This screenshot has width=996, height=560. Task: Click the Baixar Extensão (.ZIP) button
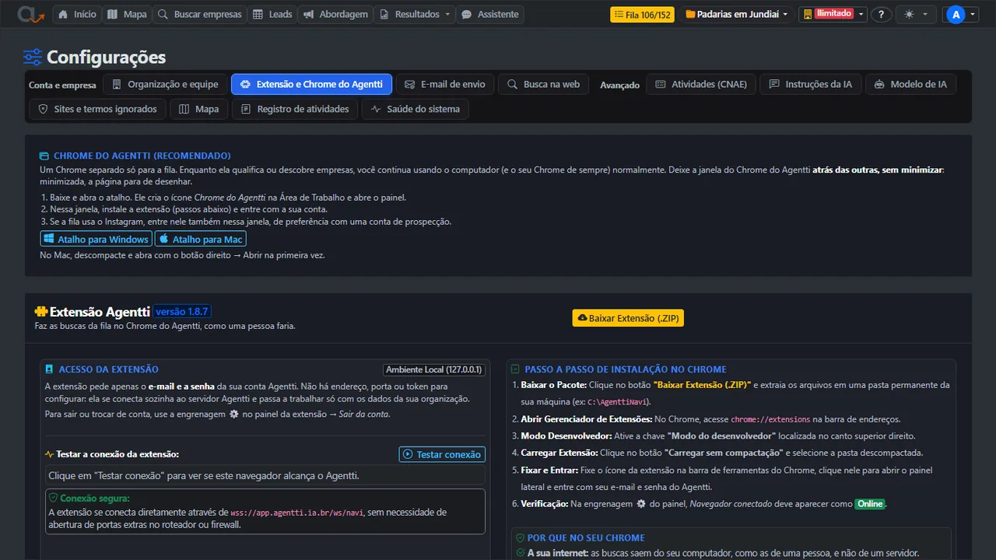(x=628, y=318)
